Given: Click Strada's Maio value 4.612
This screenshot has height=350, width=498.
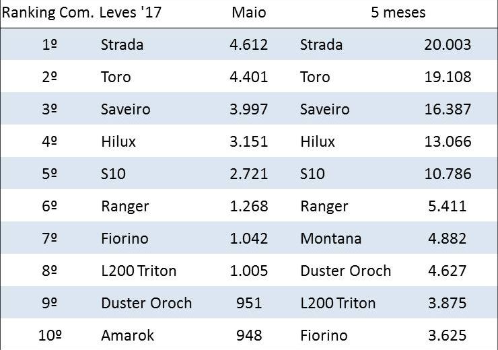Looking at the screenshot, I should (x=248, y=45).
